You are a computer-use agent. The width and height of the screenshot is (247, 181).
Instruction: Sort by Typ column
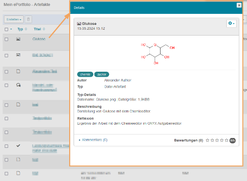(22, 29)
